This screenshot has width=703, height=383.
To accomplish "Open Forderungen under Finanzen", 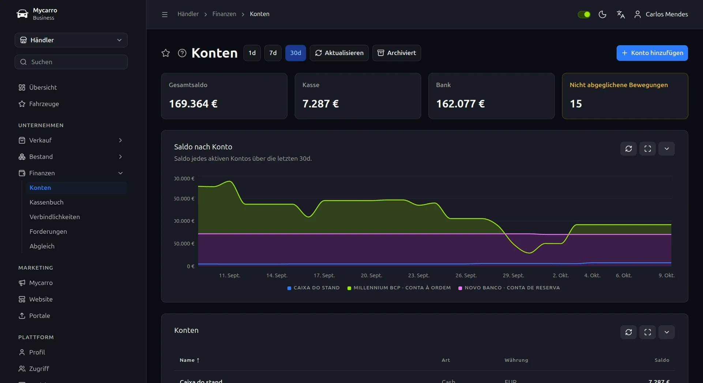I will point(76,231).
